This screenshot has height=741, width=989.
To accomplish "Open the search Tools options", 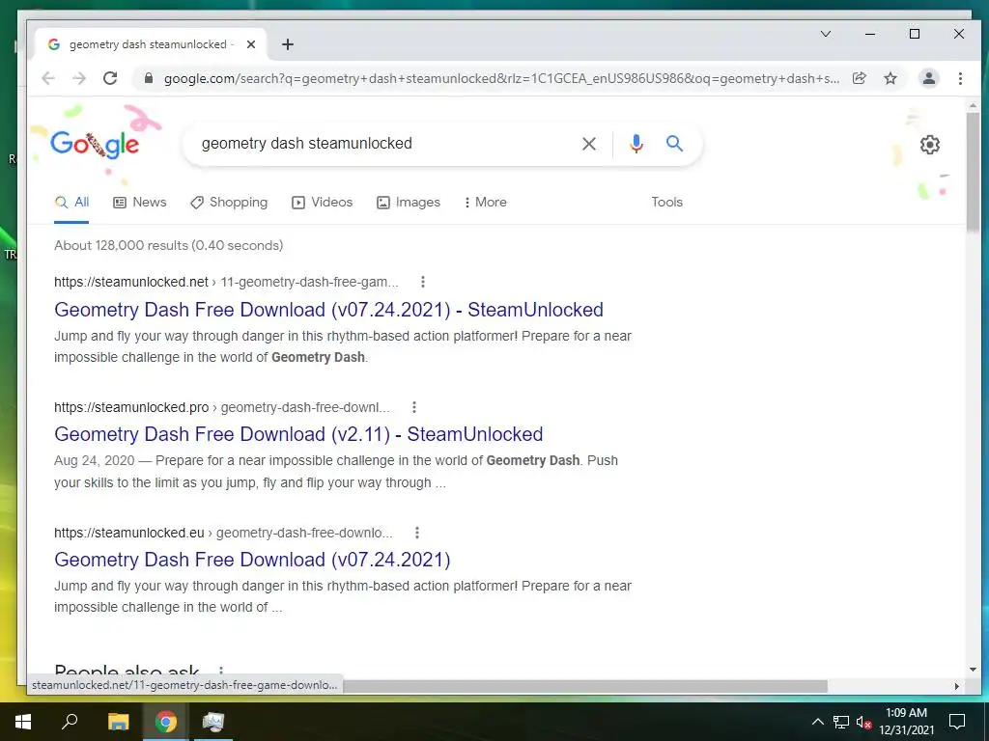I will coord(666,203).
